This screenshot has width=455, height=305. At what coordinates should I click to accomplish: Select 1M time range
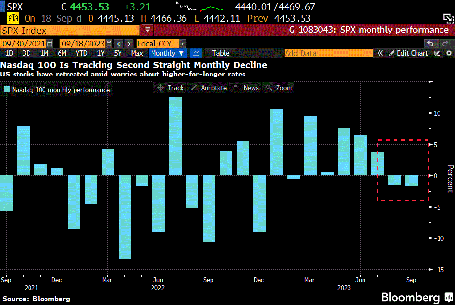coord(44,53)
